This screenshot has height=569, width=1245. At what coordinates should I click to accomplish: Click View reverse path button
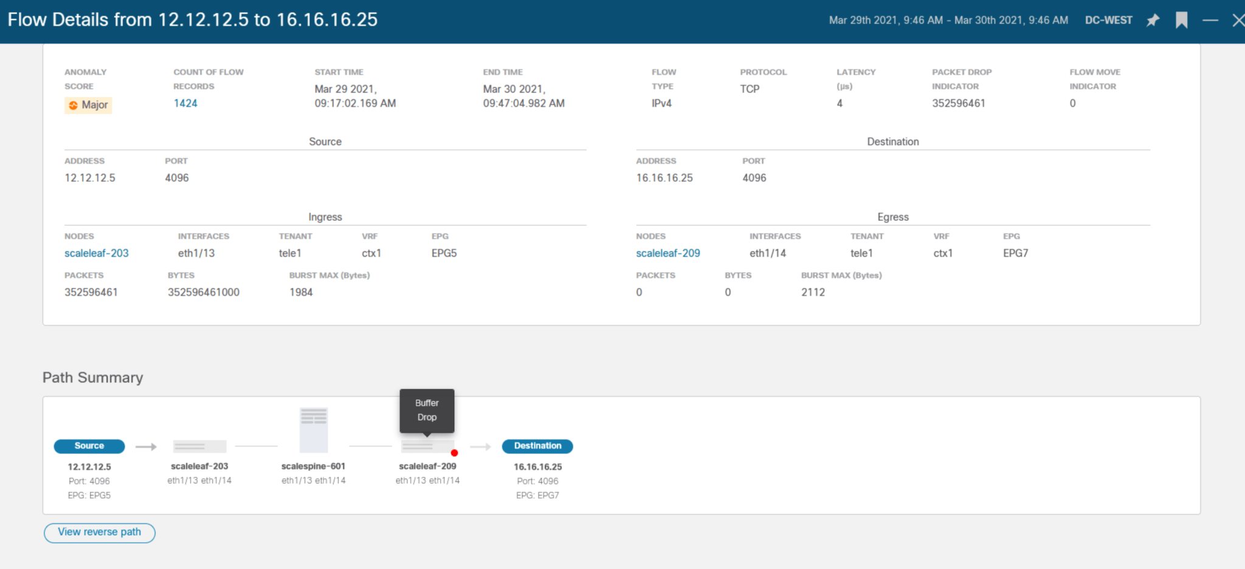(100, 533)
